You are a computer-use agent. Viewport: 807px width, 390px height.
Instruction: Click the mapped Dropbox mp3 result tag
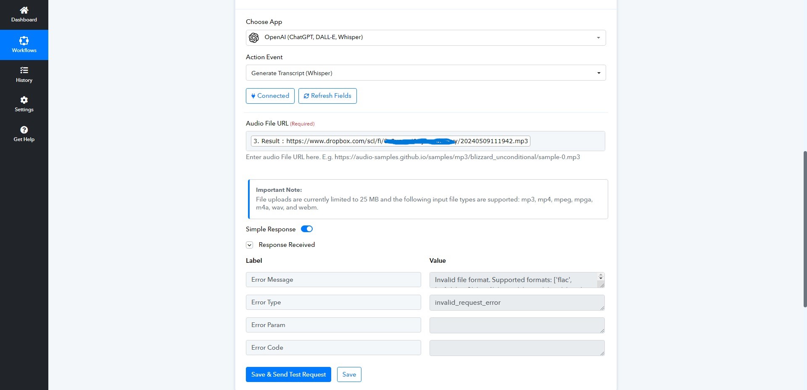click(390, 141)
